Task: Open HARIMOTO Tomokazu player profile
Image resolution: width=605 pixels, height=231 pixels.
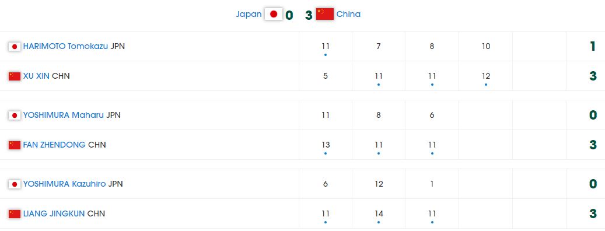Action: [x=65, y=46]
